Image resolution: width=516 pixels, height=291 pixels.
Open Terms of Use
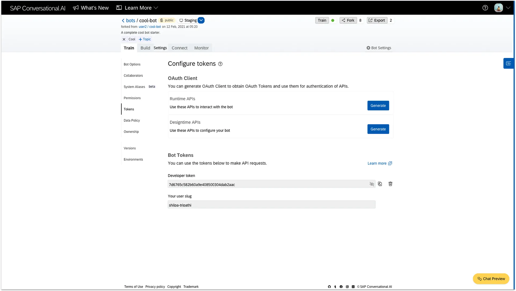[134, 287]
